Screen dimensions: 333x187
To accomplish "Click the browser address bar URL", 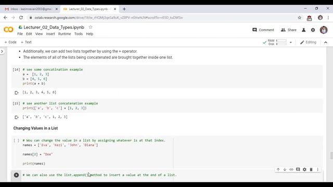I will 109,18.
